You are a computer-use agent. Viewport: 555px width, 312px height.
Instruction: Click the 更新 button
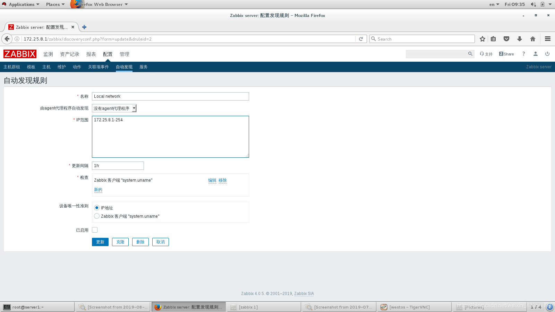click(100, 242)
